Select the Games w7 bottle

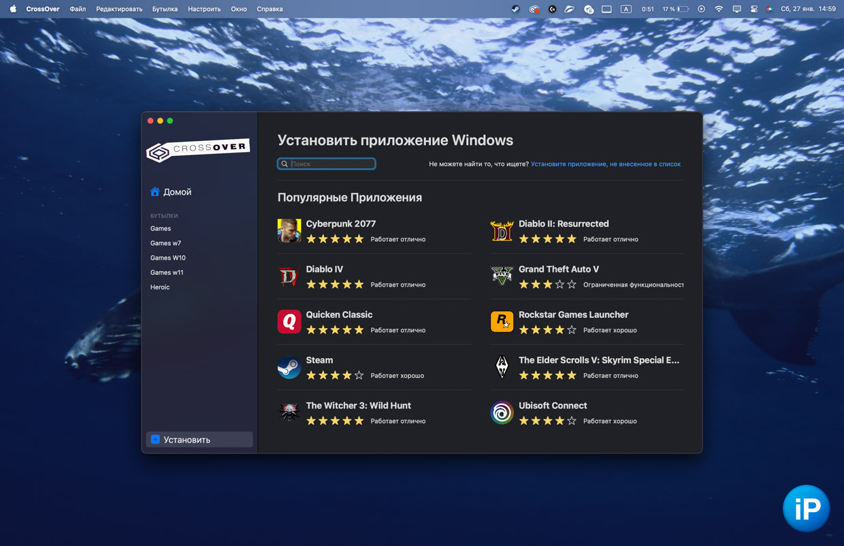(165, 243)
